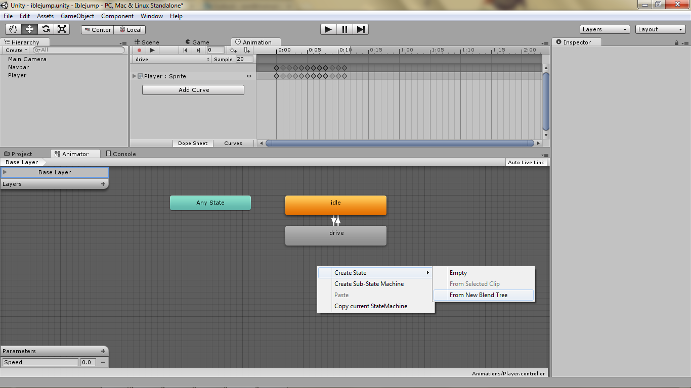Select the Animation tab
The image size is (691, 388).
pos(255,42)
